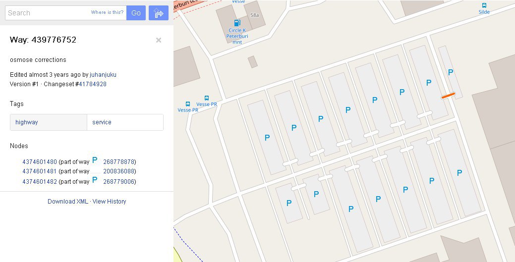Open way 200836088 link
Image resolution: width=515 pixels, height=262 pixels.
119,171
